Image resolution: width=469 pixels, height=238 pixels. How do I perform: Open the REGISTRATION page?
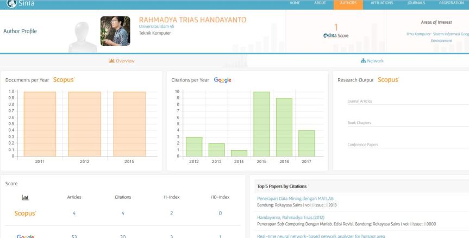tap(451, 3)
